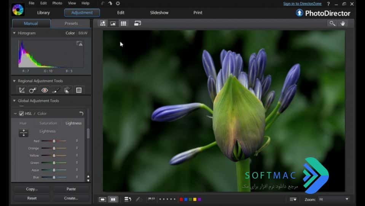Viewport: 365px width, 206px height.
Task: Select the magnifier zoom tool
Action: coord(332,23)
